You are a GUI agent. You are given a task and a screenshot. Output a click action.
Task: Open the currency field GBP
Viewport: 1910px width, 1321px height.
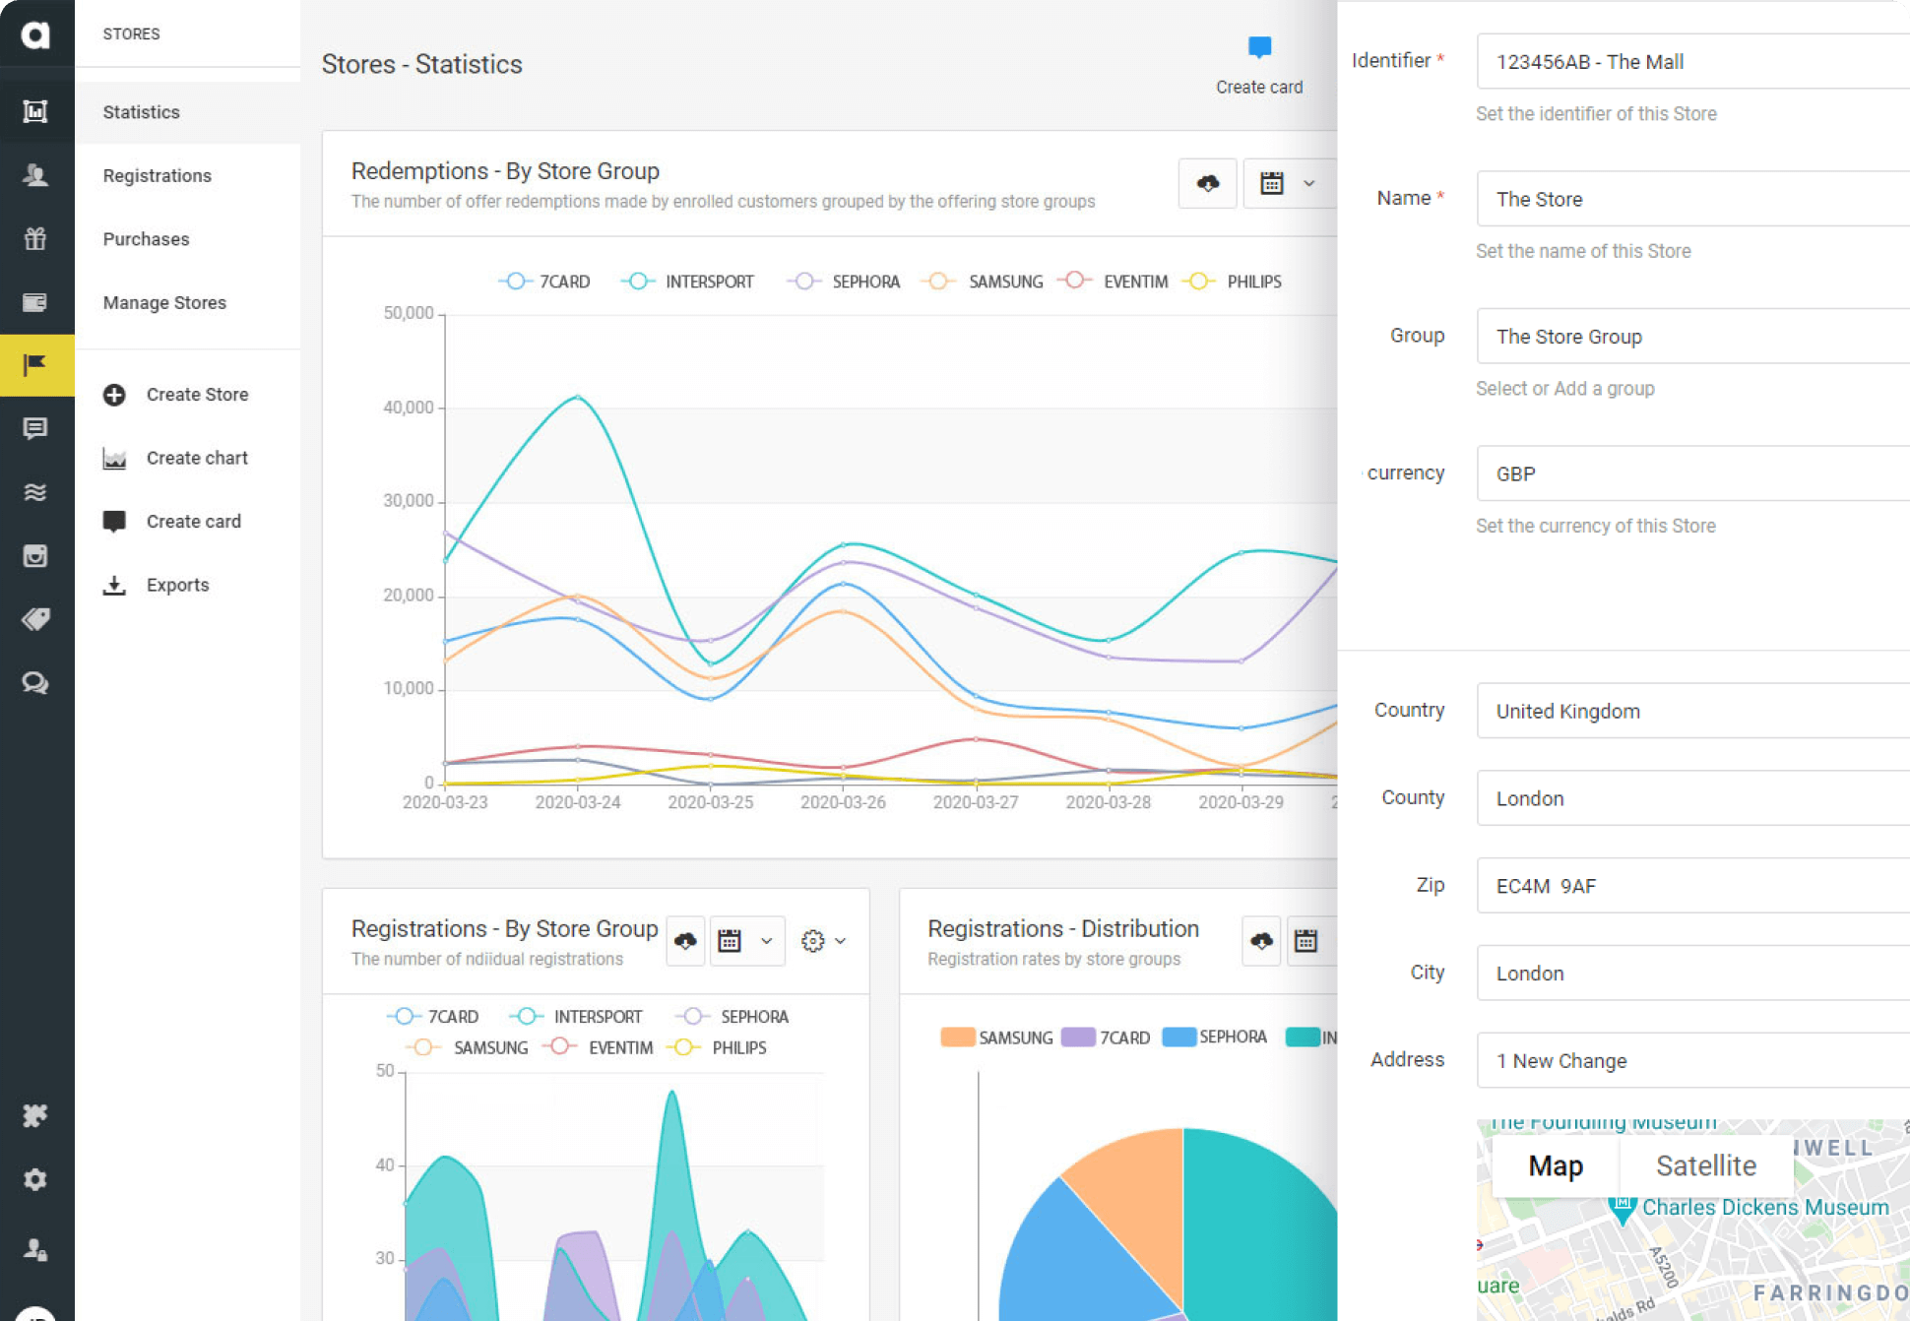click(x=1693, y=473)
